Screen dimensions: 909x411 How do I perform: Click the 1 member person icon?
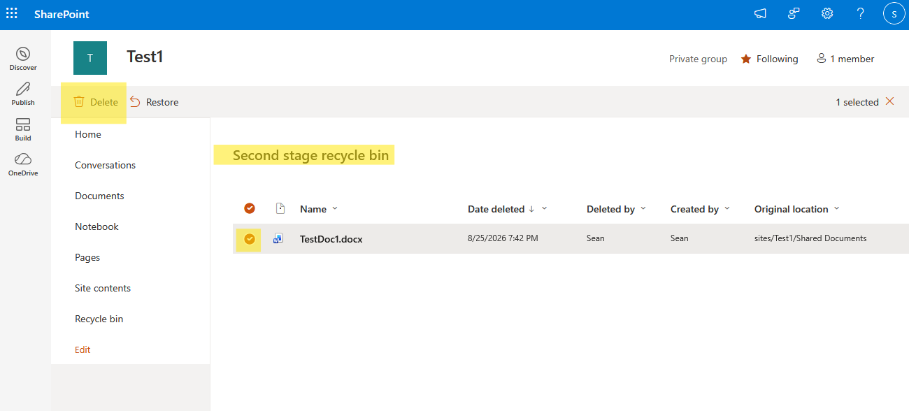[x=822, y=59]
